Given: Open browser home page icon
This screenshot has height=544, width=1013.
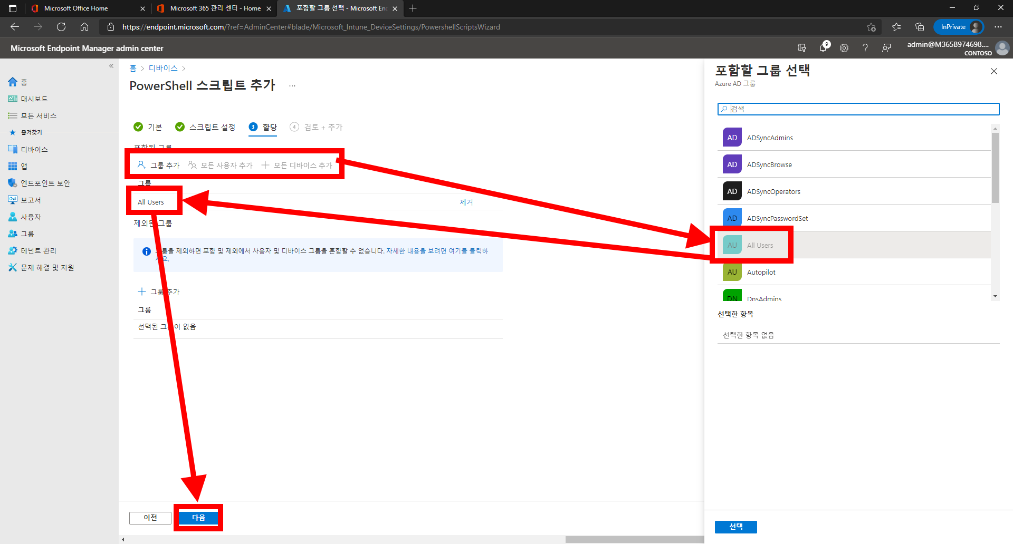Looking at the screenshot, I should click(84, 27).
